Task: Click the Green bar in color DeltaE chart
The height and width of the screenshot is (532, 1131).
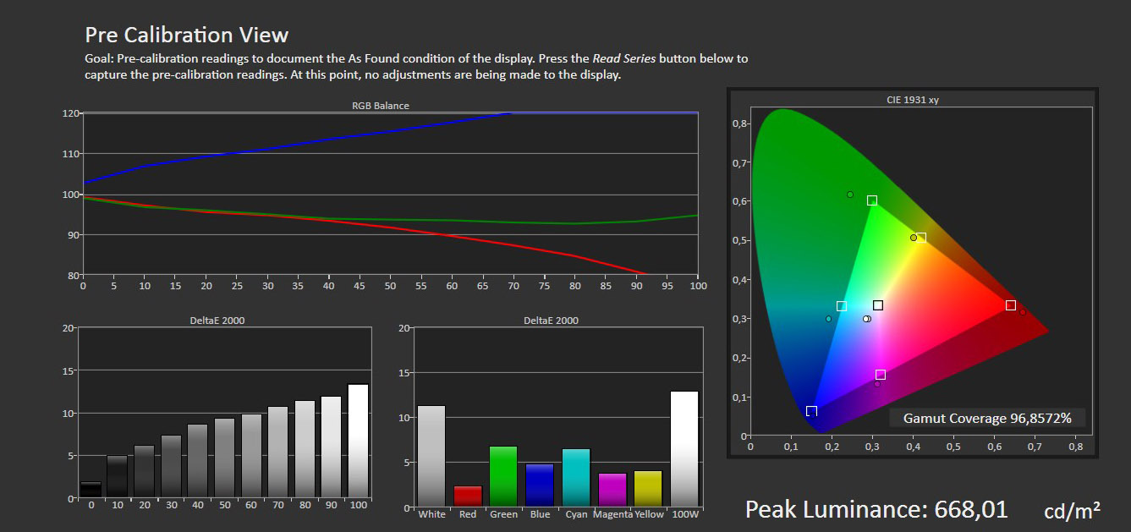Action: tap(503, 476)
